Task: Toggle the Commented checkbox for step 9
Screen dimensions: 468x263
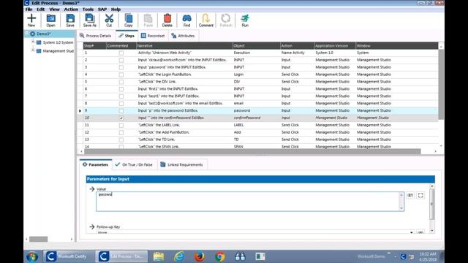Action: tap(121, 110)
